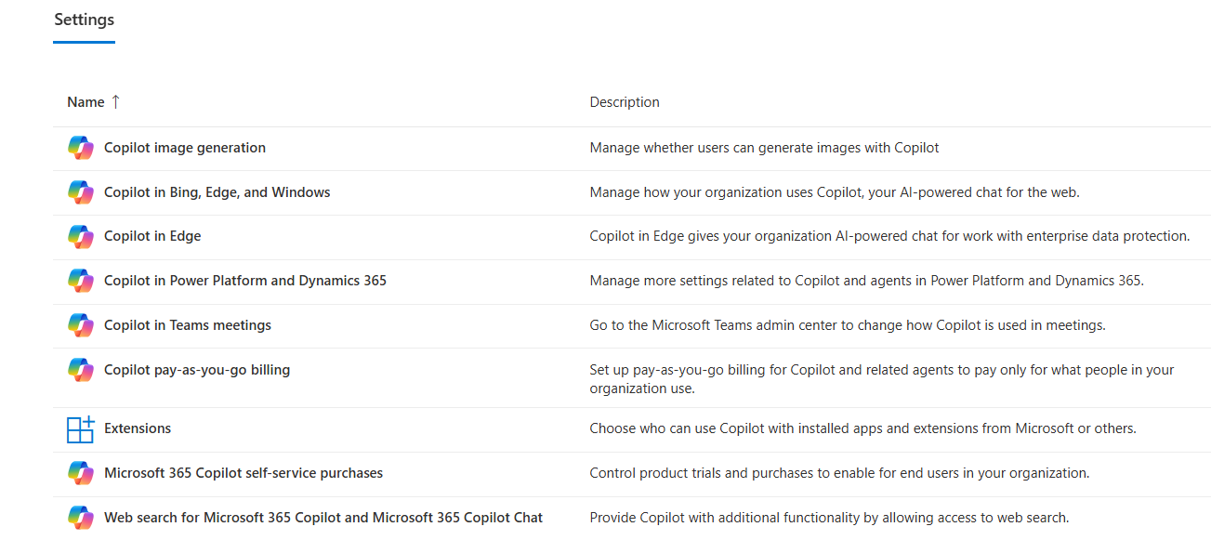Screen dimensions: 1211x540
Task: Click the Microsoft 365 Copilot self-service purchases icon
Action: 81,473
